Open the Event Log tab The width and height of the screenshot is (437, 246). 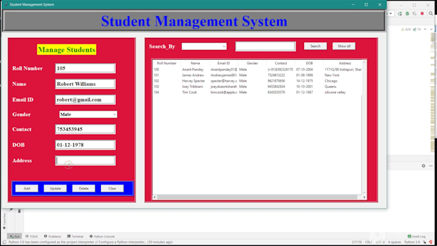tap(416, 236)
